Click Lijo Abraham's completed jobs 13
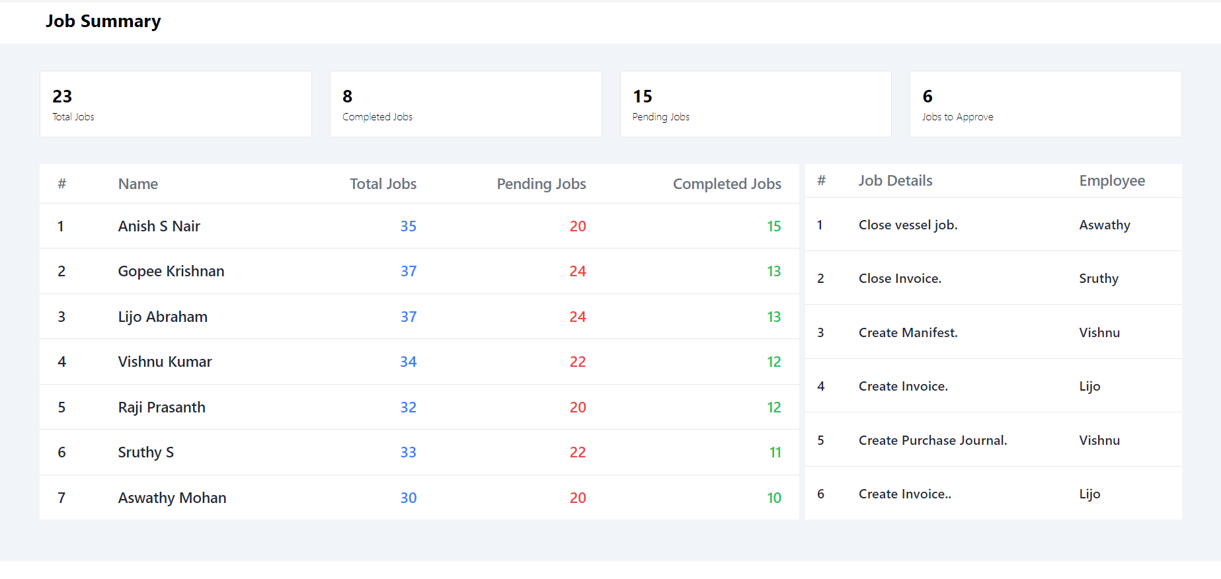This screenshot has width=1221, height=579. (774, 317)
